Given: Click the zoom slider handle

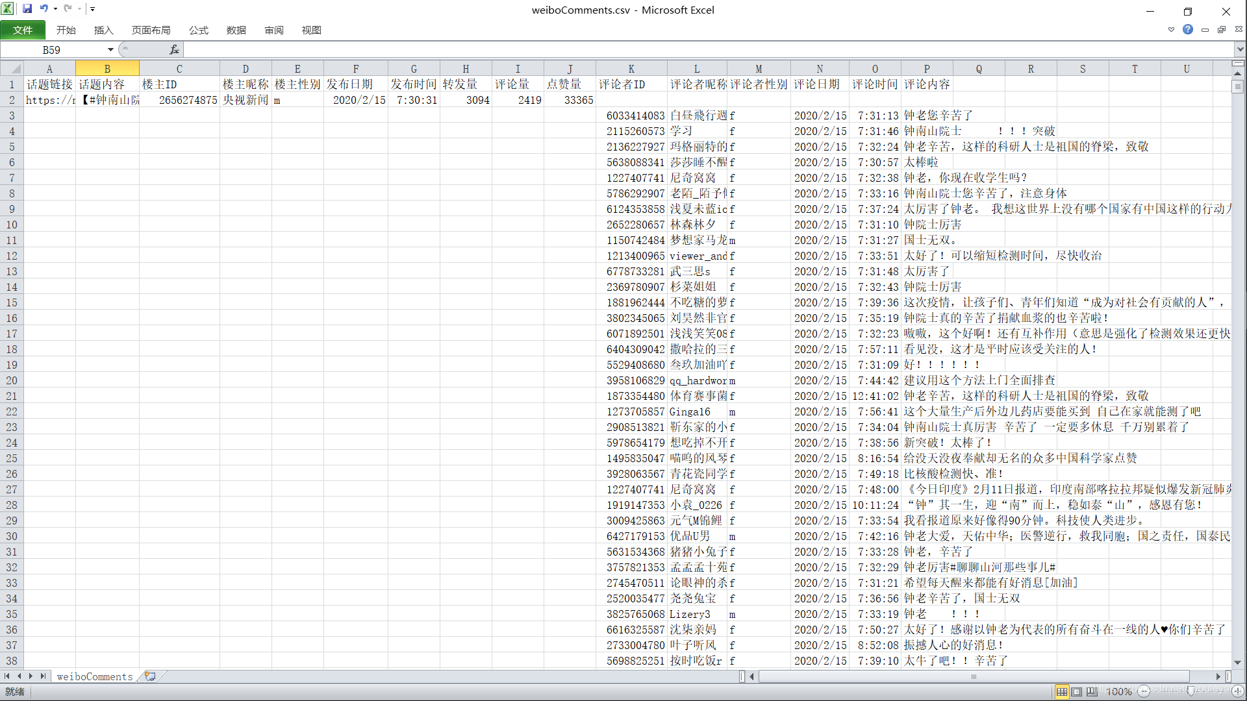Looking at the screenshot, I should click(1191, 691).
